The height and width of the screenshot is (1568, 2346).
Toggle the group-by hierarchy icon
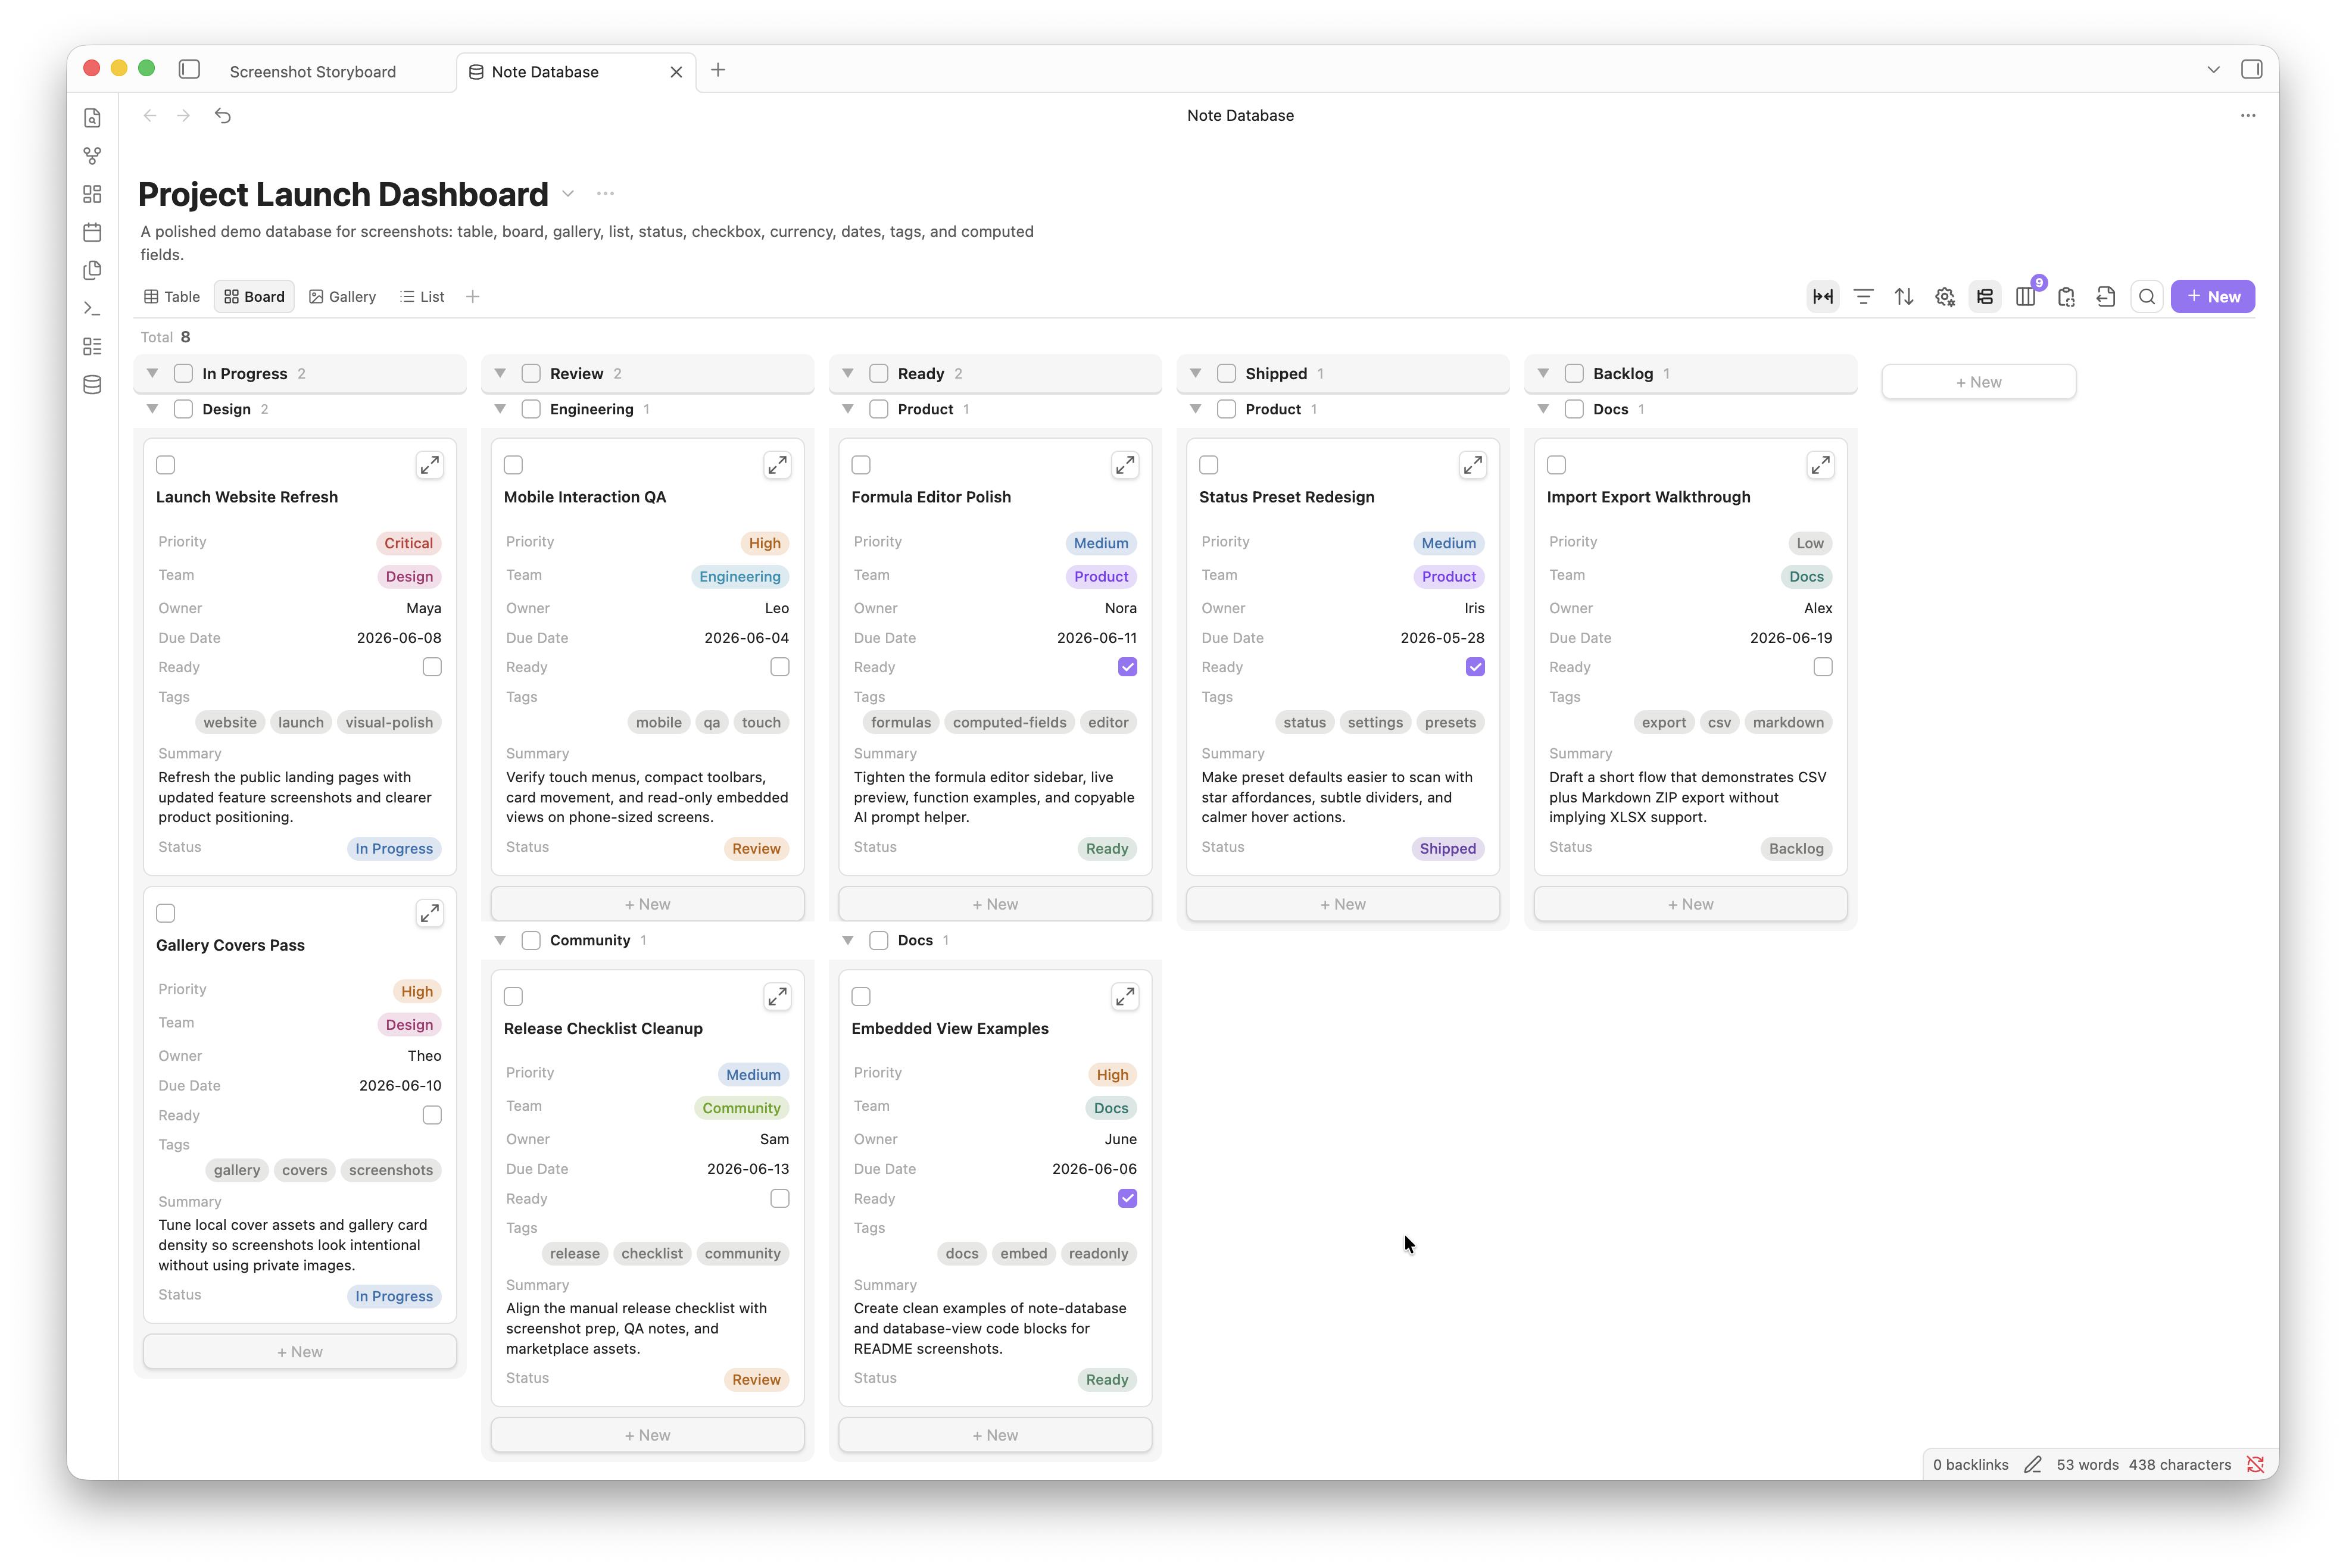tap(1985, 297)
